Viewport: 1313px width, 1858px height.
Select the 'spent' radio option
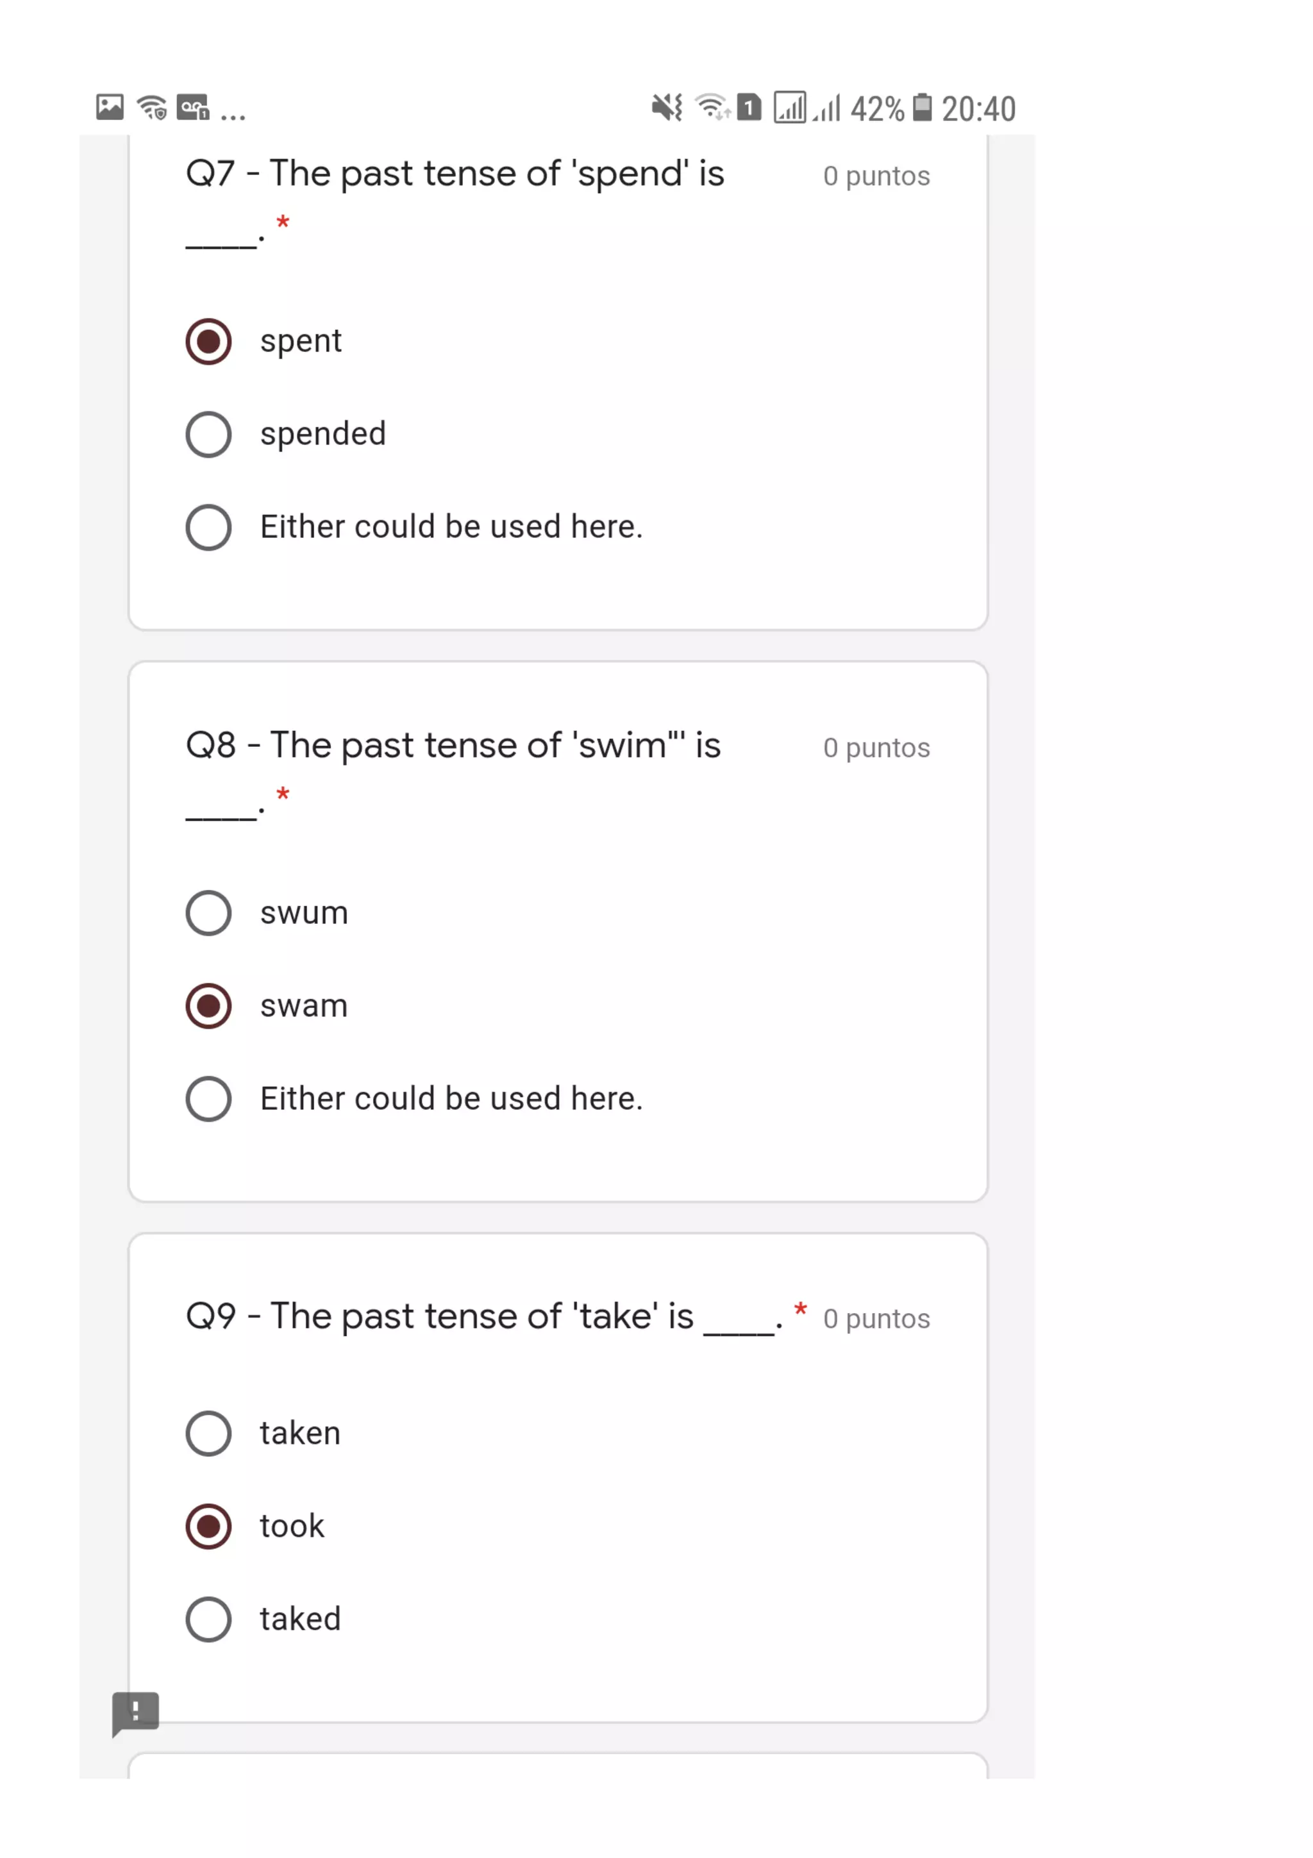click(209, 342)
